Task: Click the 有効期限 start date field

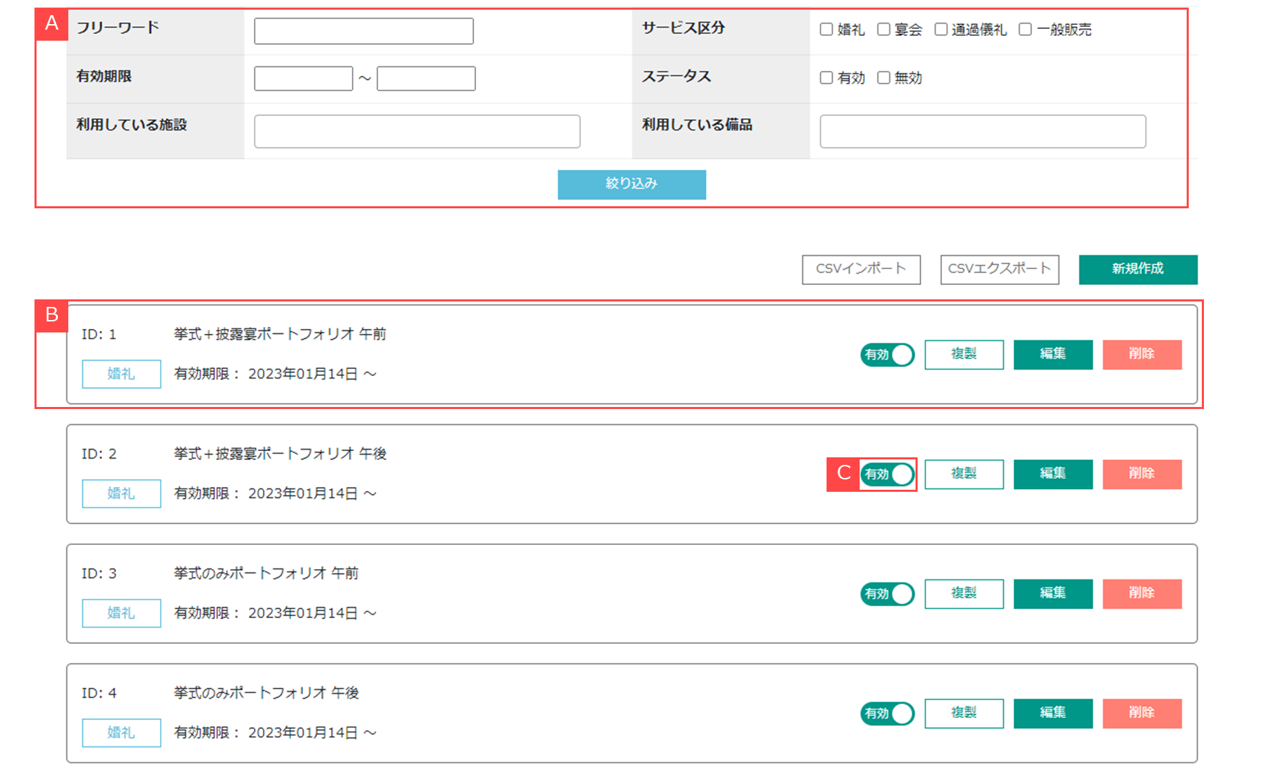Action: pyautogui.click(x=304, y=79)
